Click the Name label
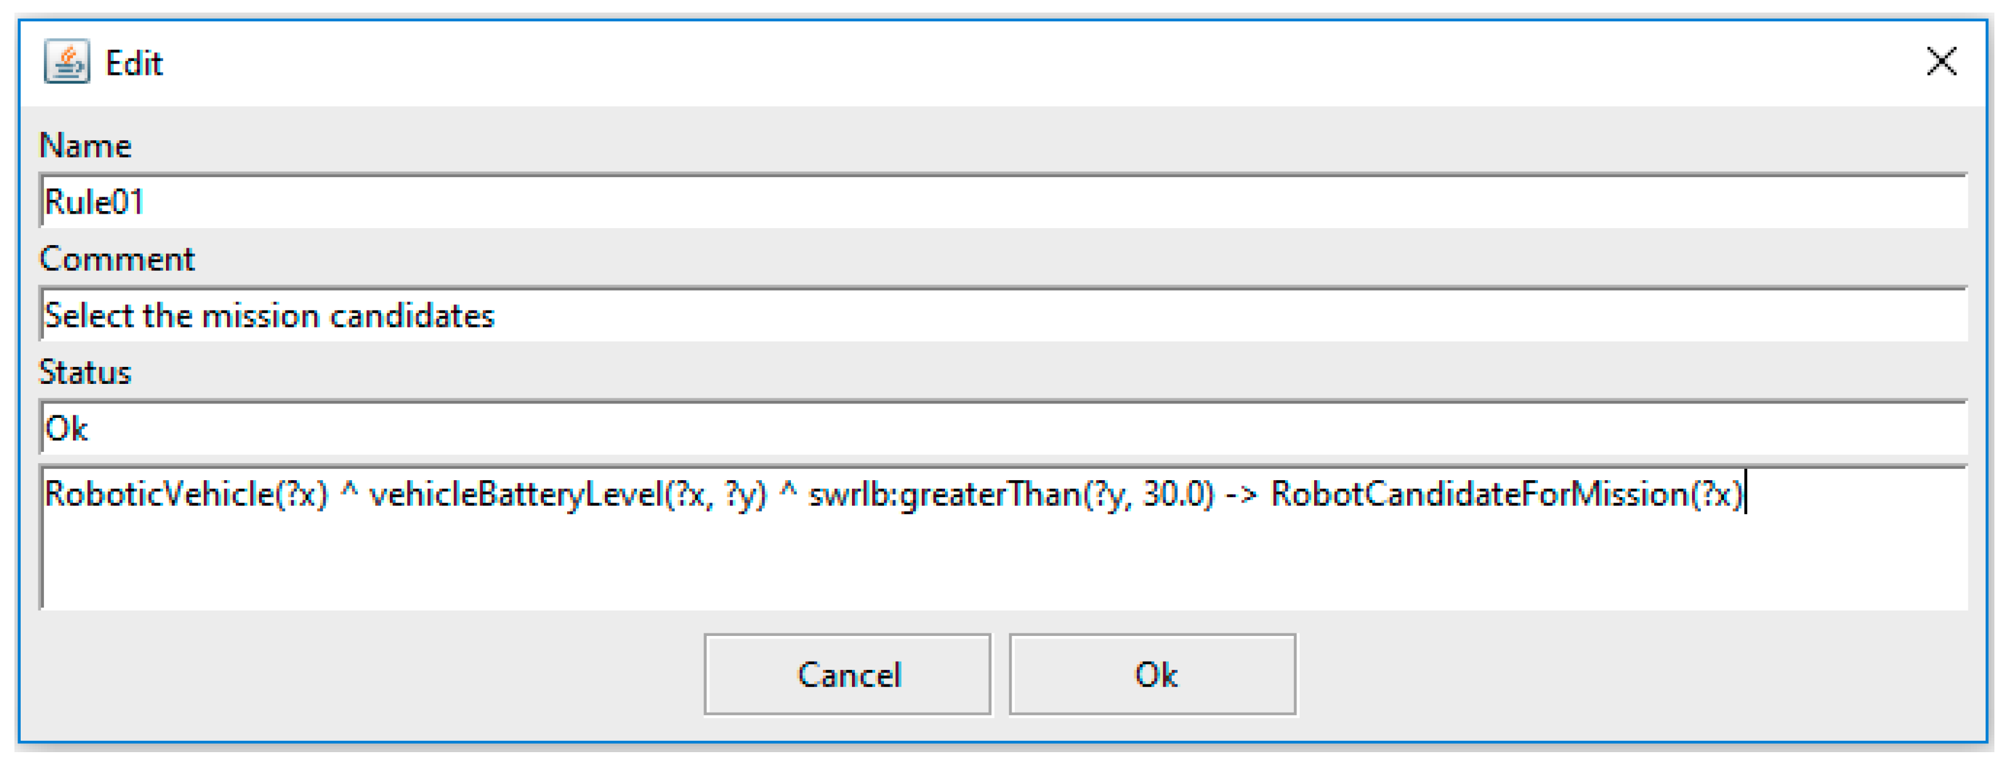 click(x=86, y=146)
